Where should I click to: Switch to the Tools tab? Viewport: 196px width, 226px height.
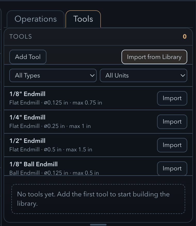(83, 19)
